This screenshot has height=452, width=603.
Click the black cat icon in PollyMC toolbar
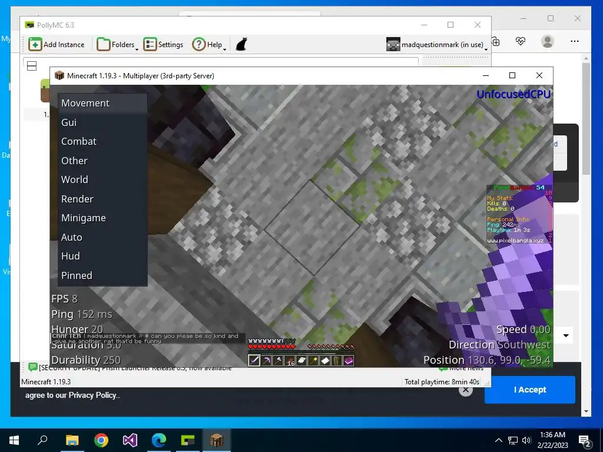click(x=241, y=44)
